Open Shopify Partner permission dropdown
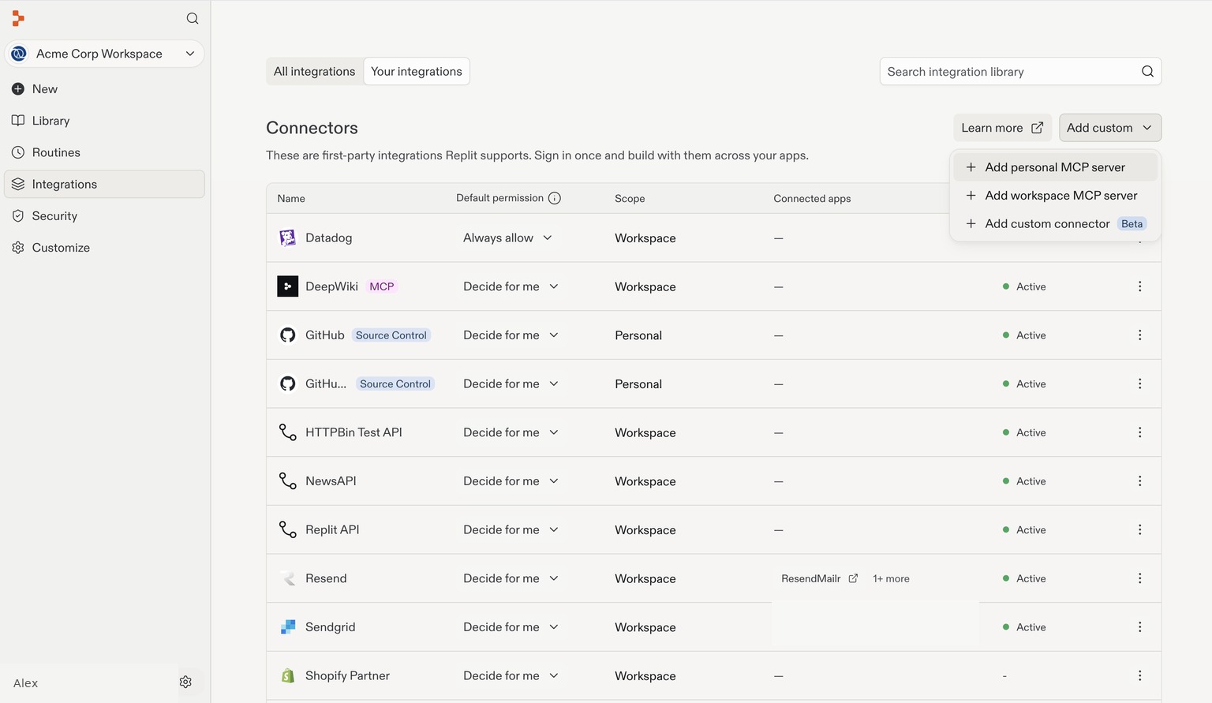This screenshot has height=703, width=1212. [511, 676]
